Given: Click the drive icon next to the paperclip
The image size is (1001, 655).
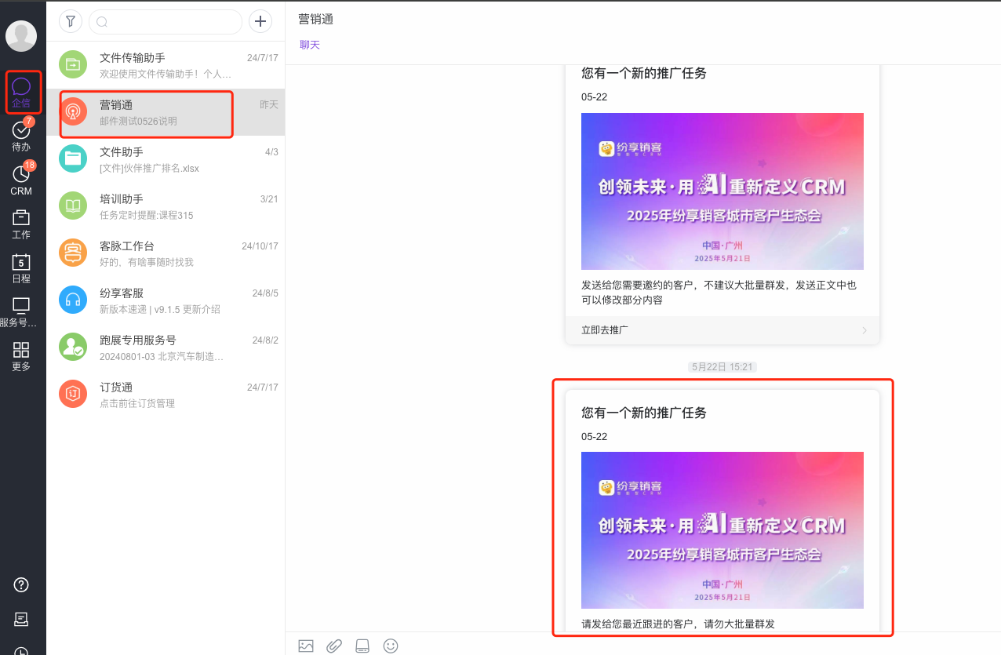Looking at the screenshot, I should point(362,646).
